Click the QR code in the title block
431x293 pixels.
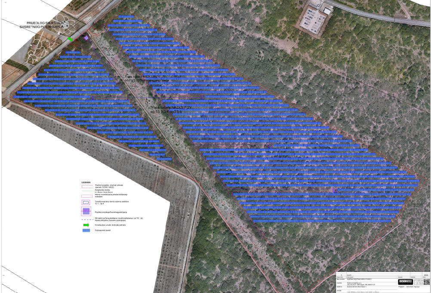click(x=427, y=282)
